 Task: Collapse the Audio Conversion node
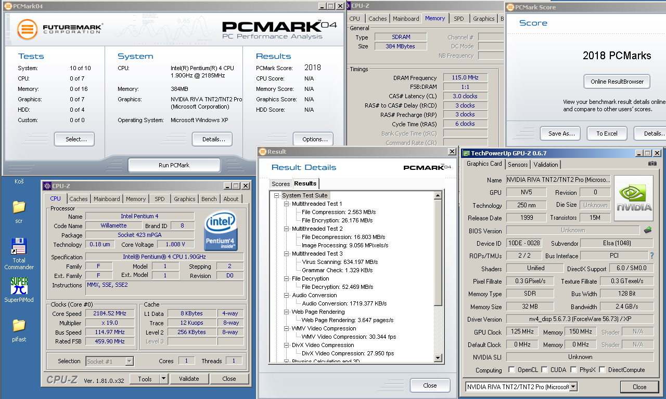(x=286, y=296)
